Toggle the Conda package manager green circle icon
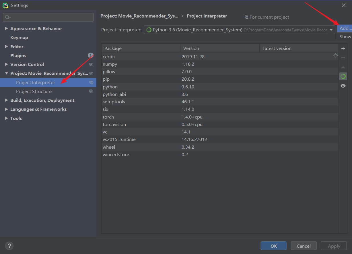352x254 pixels. tap(343, 76)
